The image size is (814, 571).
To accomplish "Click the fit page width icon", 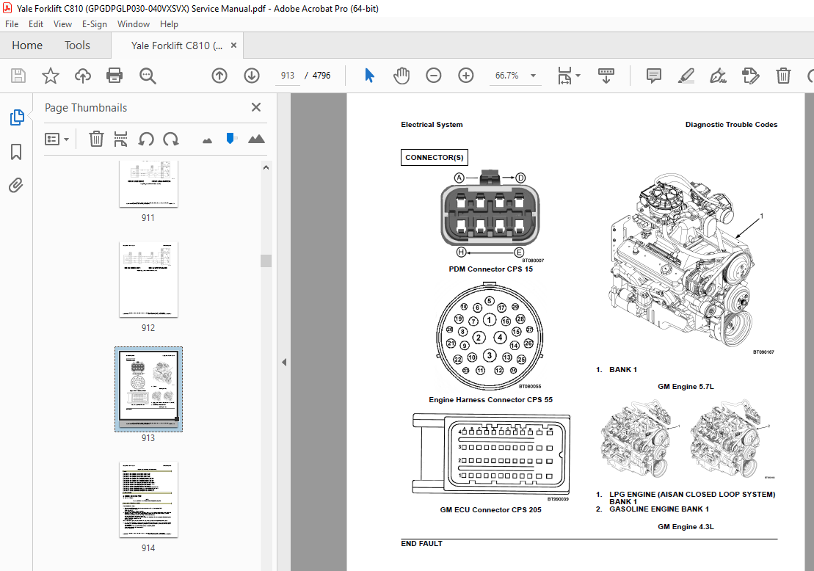I will click(564, 76).
